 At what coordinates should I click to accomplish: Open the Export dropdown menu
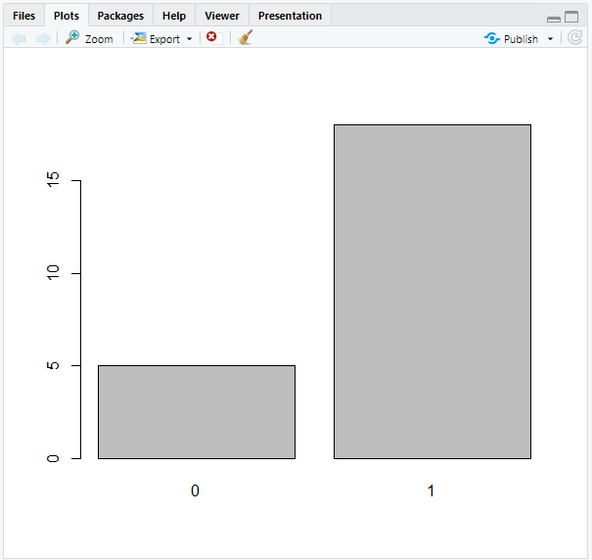tap(161, 38)
